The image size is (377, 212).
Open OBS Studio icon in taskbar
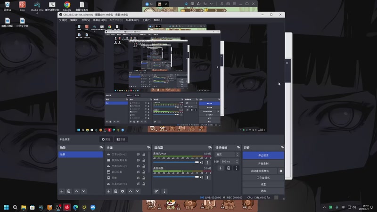click(58, 207)
